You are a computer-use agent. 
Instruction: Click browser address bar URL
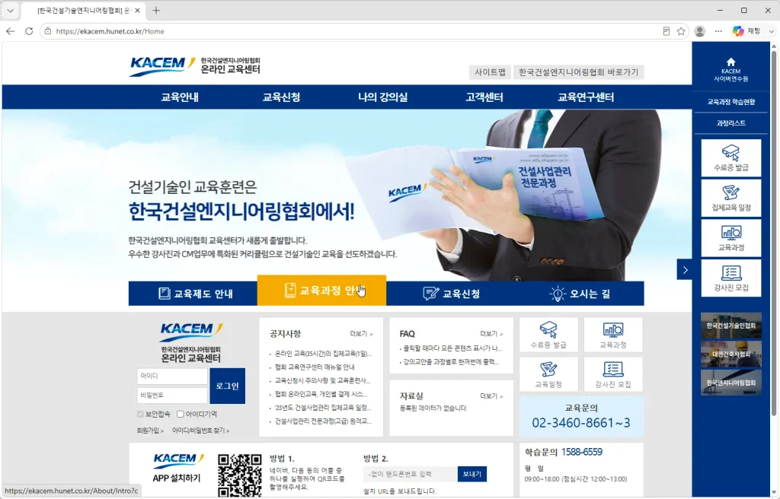pos(110,31)
